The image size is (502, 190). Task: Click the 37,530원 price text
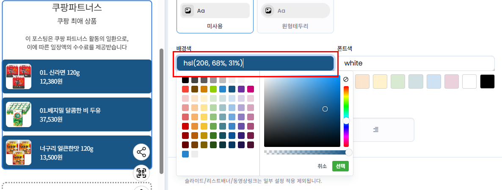pyautogui.click(x=51, y=119)
